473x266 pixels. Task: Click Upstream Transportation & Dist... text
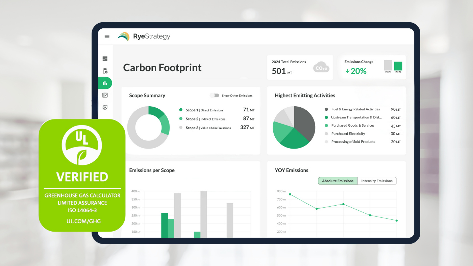[356, 117]
